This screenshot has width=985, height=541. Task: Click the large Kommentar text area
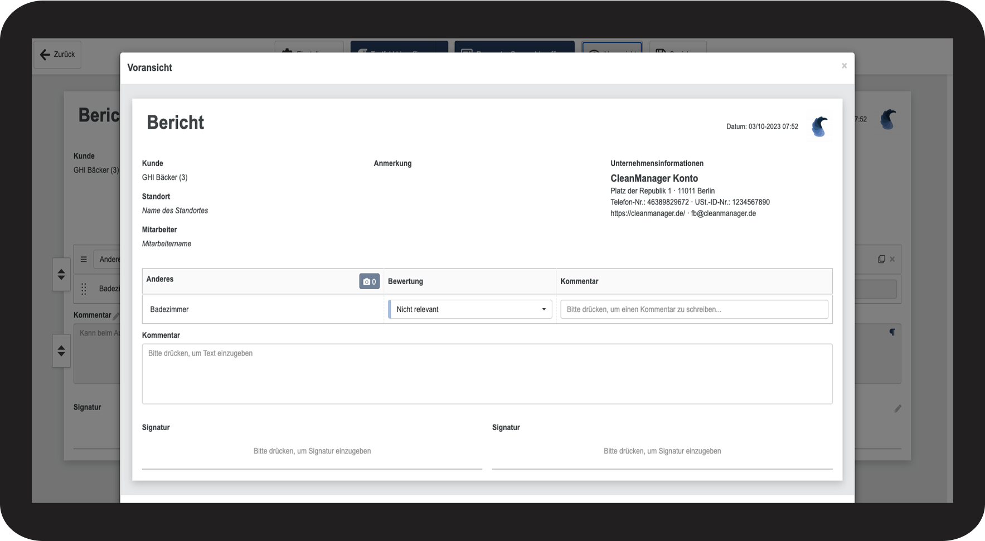(487, 373)
